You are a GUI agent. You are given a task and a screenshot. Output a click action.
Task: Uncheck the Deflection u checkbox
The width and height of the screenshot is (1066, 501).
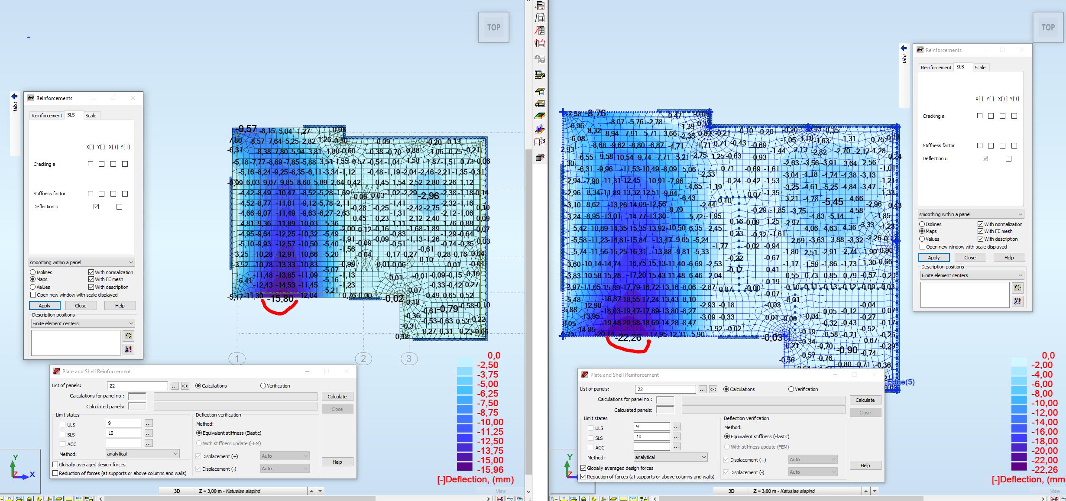96,207
